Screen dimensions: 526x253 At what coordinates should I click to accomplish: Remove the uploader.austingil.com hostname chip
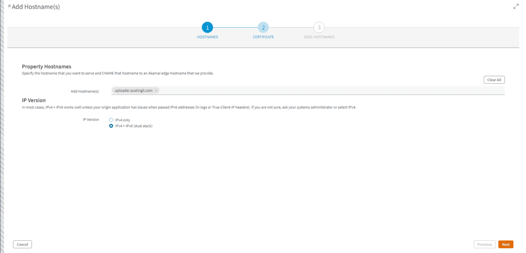156,90
